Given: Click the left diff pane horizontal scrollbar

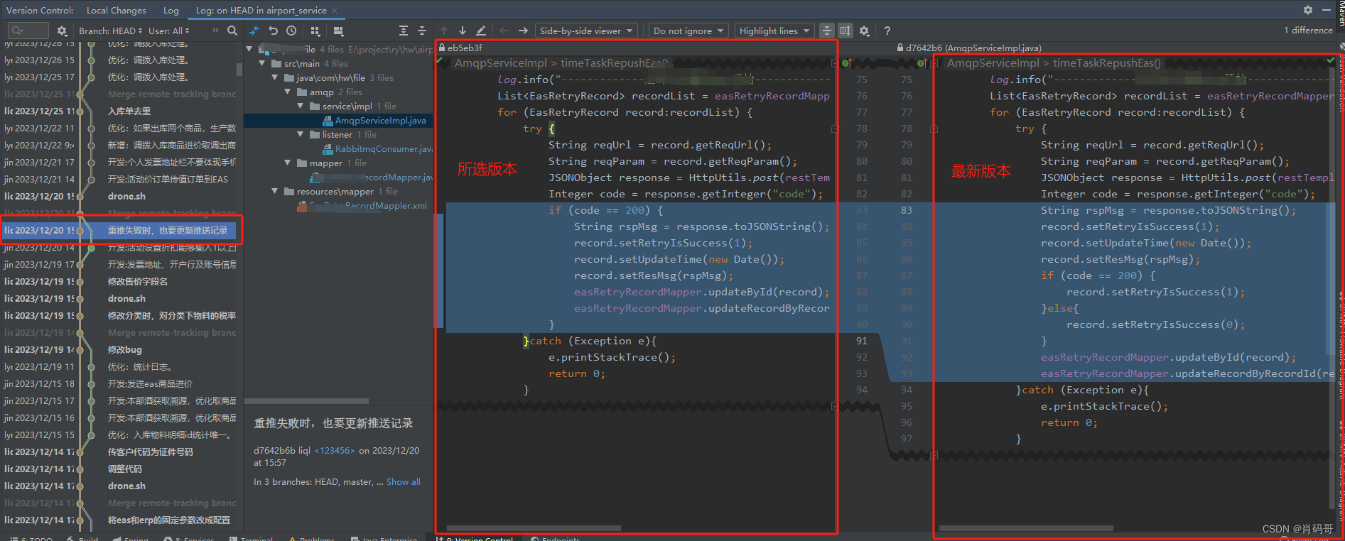Looking at the screenshot, I should (x=534, y=528).
